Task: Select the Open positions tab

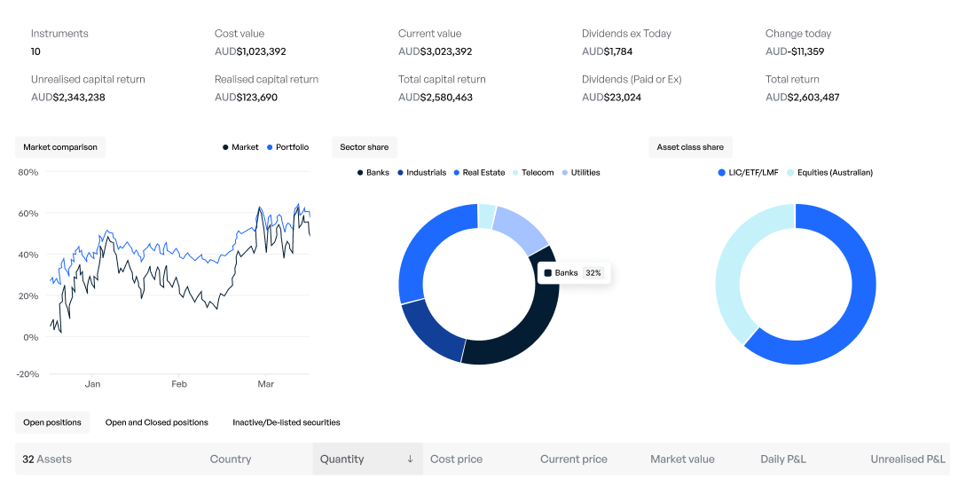Action: 52,423
